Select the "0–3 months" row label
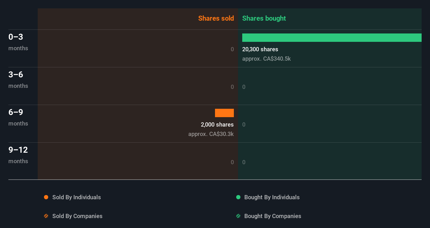This screenshot has height=228, width=430. (x=18, y=42)
